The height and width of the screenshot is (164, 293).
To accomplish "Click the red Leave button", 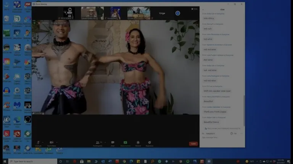I will (x=193, y=144).
